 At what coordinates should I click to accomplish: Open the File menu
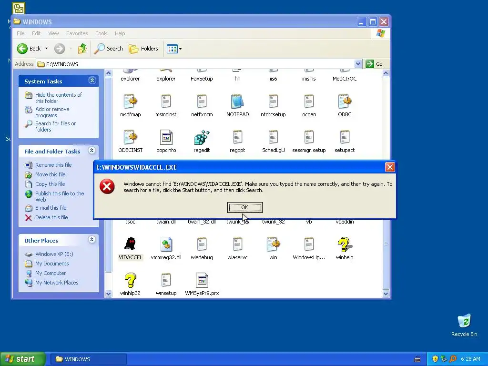[x=20, y=33]
